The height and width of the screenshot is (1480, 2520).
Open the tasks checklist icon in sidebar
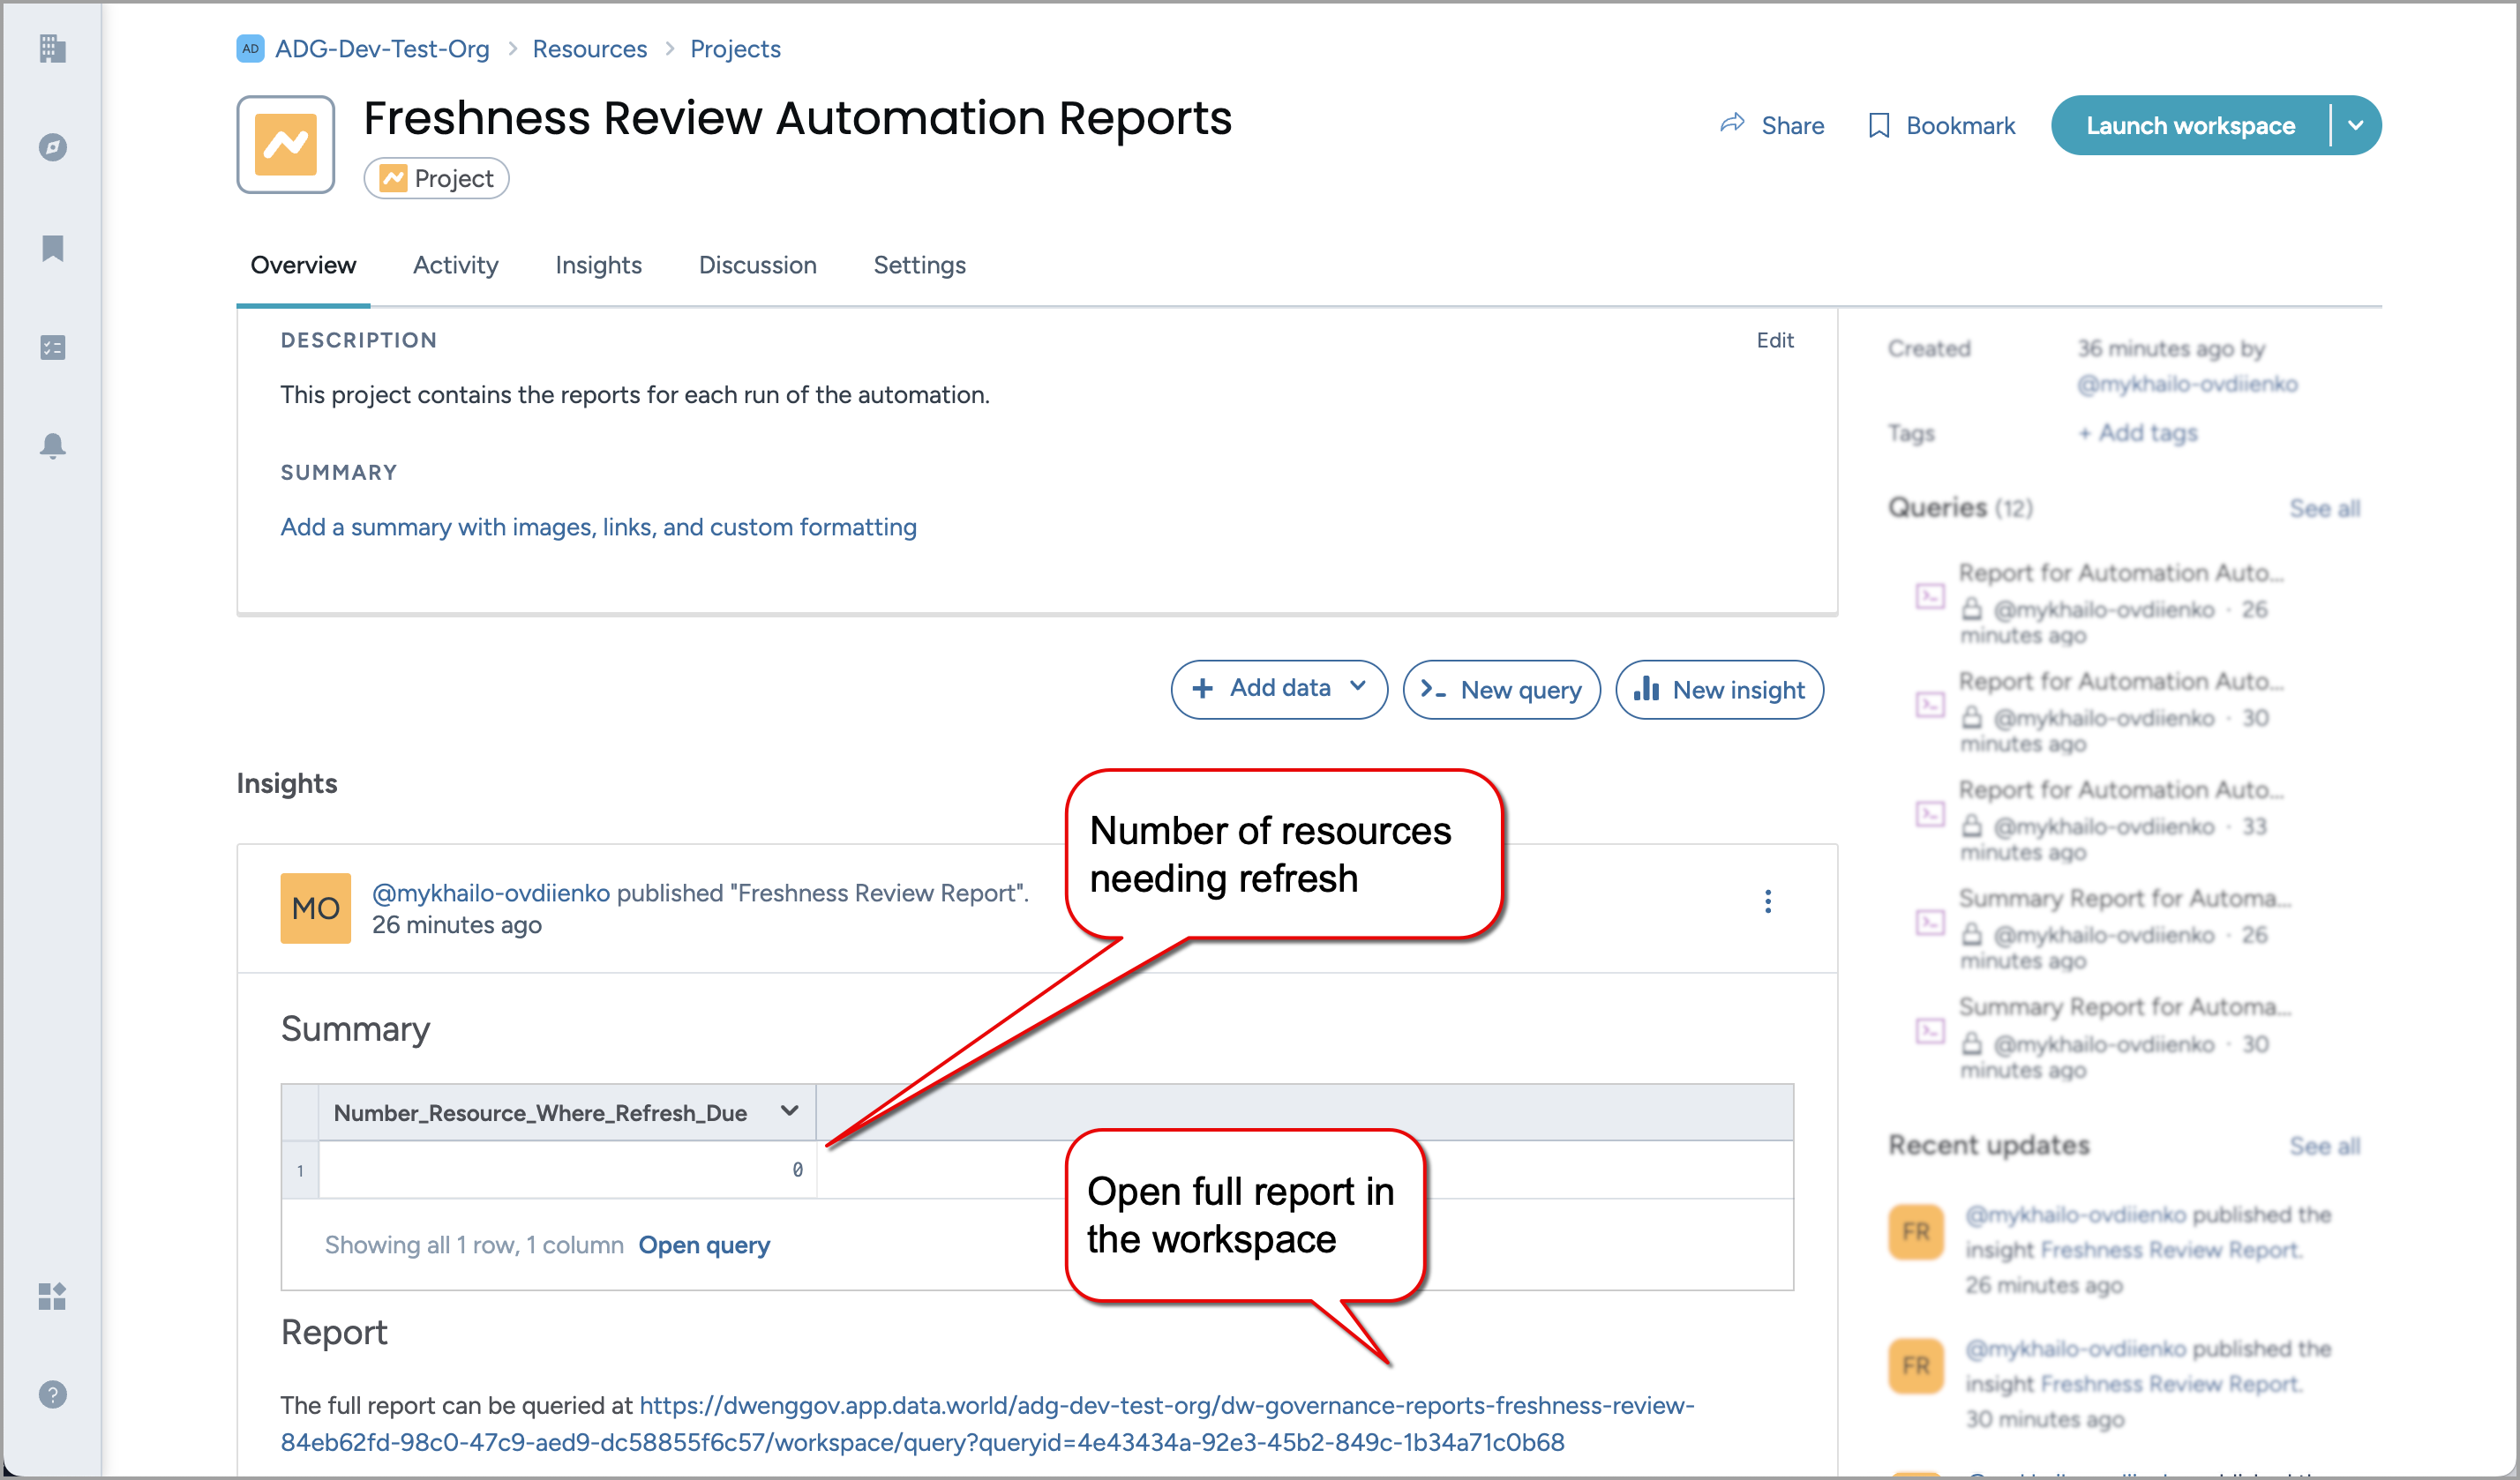[52, 347]
